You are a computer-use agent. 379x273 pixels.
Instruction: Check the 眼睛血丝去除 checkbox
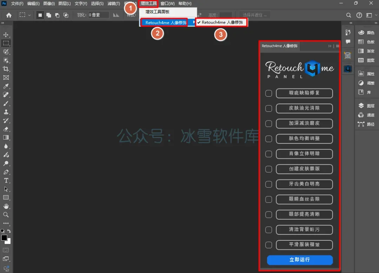pos(268,200)
